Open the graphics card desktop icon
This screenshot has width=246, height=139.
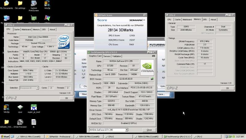point(34,18)
